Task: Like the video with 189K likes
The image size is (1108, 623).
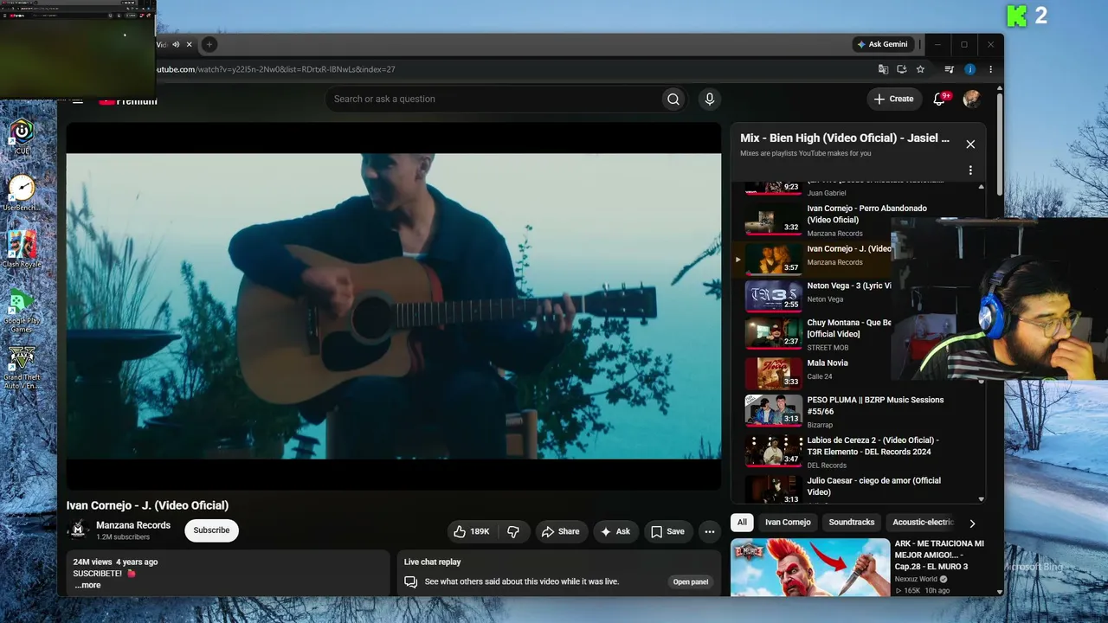Action: 473,532
